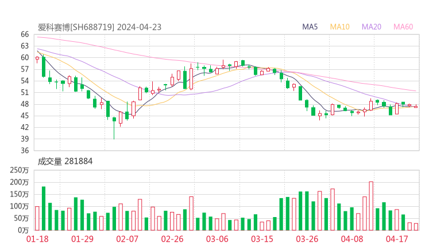Click the 03-26 date label
The height and width of the screenshot is (252, 425).
point(307,239)
